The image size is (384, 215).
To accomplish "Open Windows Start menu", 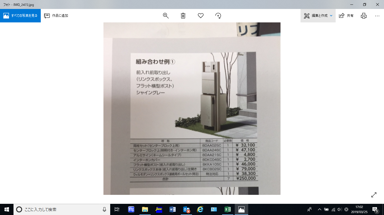I will coord(6,209).
